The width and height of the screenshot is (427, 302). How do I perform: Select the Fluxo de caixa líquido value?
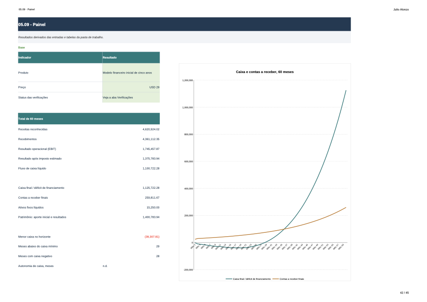pos(151,169)
